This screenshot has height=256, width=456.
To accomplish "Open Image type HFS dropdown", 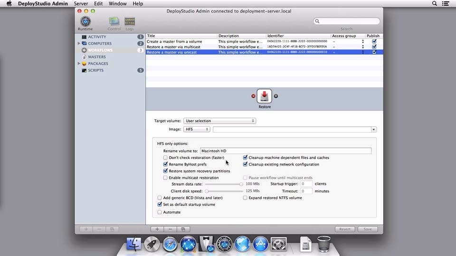I will click(x=197, y=129).
